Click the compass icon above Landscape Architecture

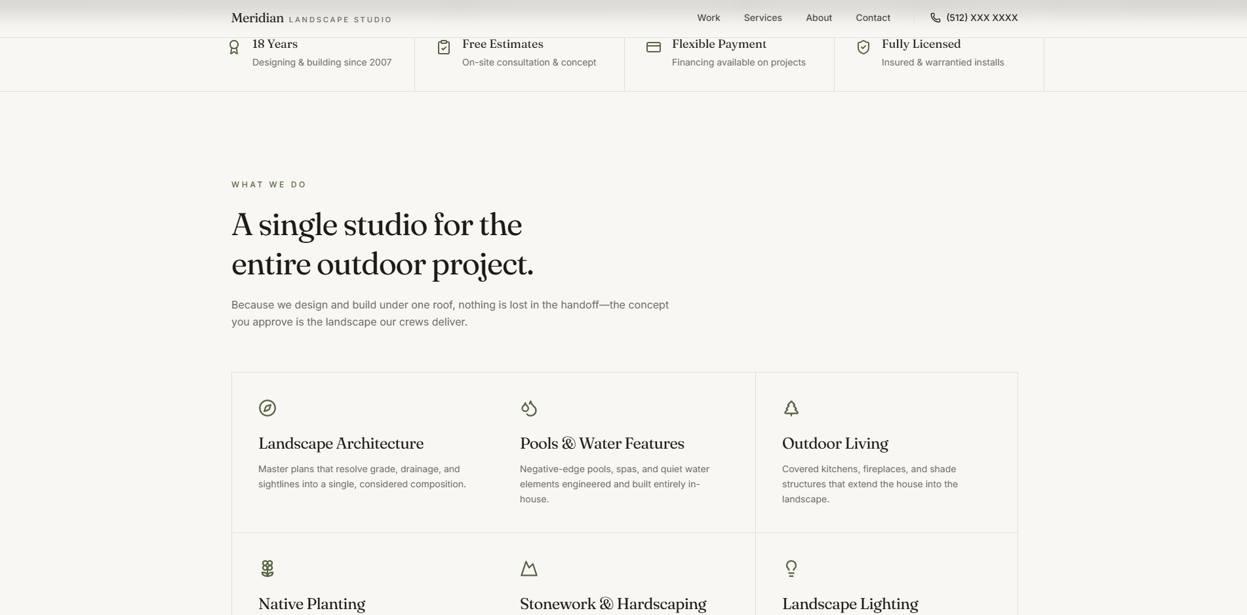(x=267, y=408)
